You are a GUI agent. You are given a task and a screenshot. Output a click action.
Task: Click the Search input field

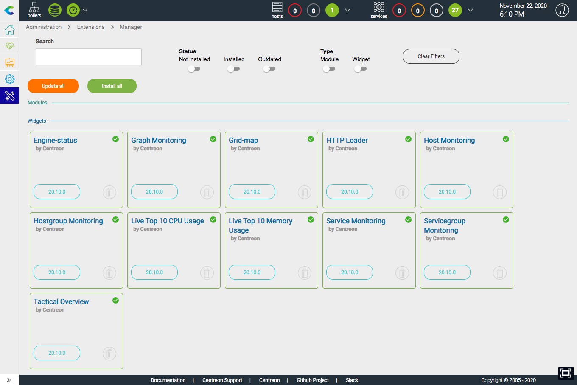(88, 57)
